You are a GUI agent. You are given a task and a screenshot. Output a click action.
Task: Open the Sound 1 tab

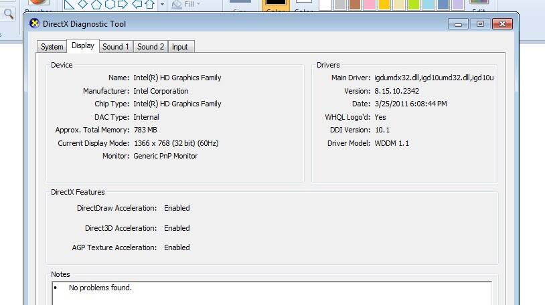[x=115, y=47]
